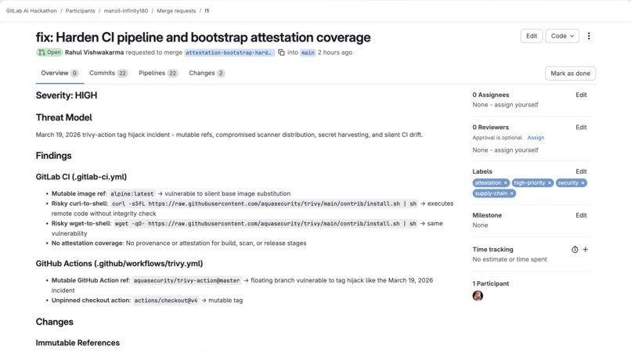Click the wget -qO- command snippet
The height and width of the screenshot is (353, 631).
tap(265, 223)
